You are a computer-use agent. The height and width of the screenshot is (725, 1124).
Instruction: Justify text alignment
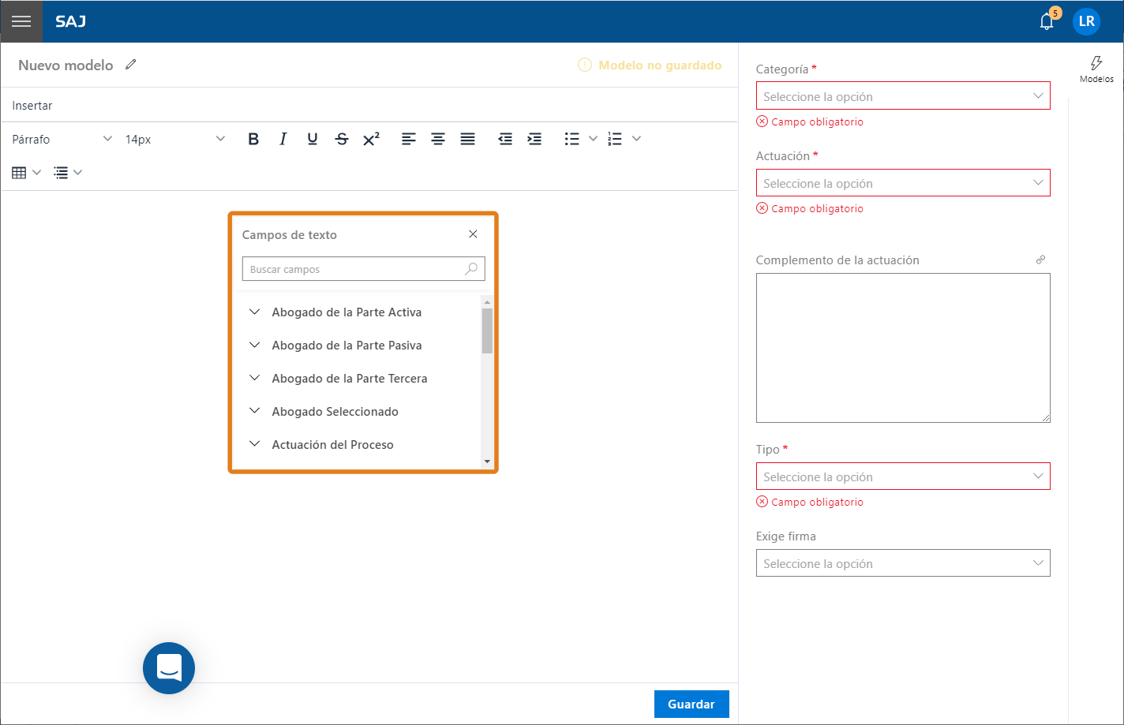(x=468, y=139)
